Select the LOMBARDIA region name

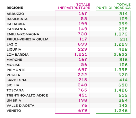(18, 55)
